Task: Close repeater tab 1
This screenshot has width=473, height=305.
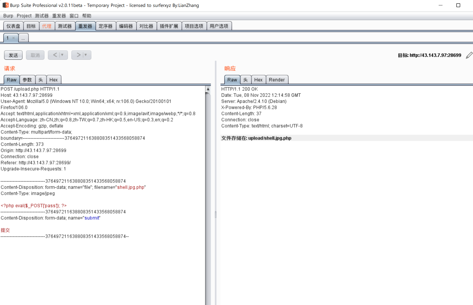Action: 14,38
